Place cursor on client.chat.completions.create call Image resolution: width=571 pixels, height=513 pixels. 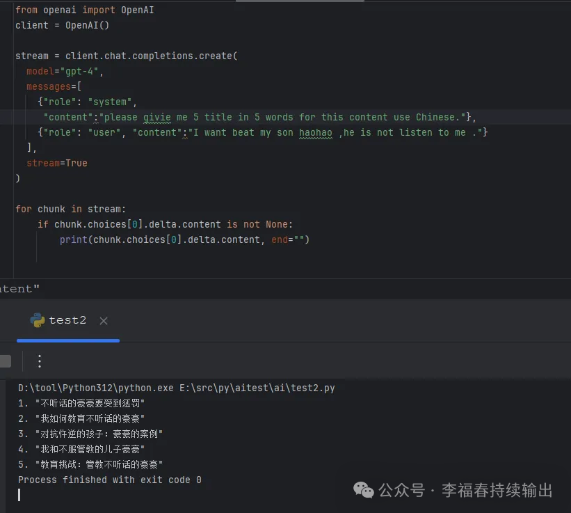(151, 56)
